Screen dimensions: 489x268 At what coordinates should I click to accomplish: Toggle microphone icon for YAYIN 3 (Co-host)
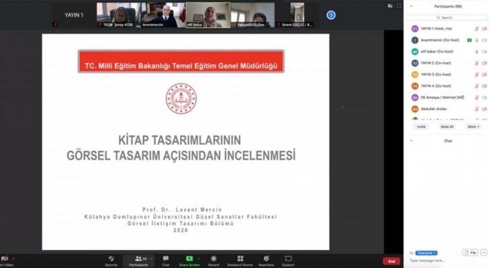pyautogui.click(x=476, y=75)
